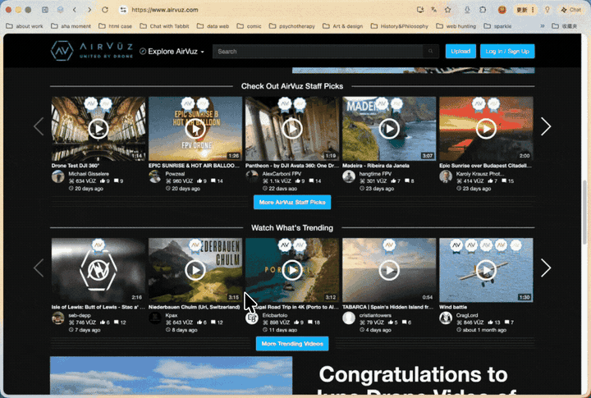The height and width of the screenshot is (398, 591).
Task: Click the Drone Test DJI 360° title
Action: click(76, 166)
